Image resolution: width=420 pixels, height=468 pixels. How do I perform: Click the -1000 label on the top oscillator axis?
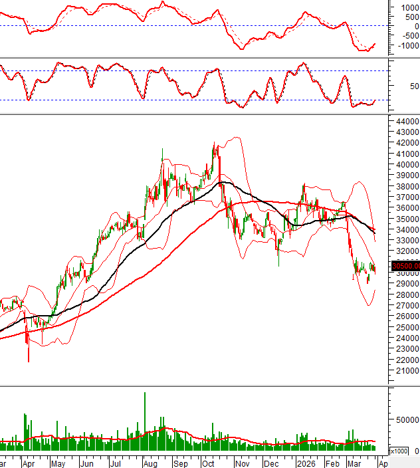(405, 46)
